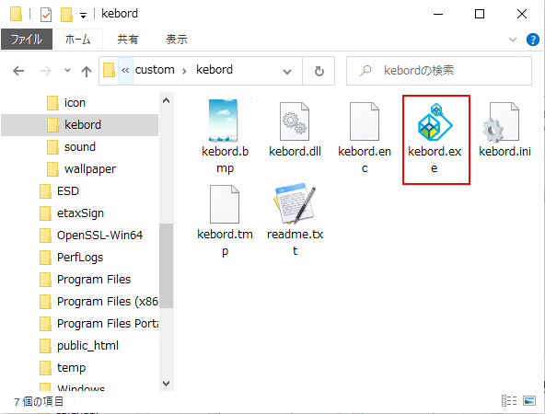Navigate back with the left arrow
The width and height of the screenshot is (545, 414).
click(x=18, y=71)
